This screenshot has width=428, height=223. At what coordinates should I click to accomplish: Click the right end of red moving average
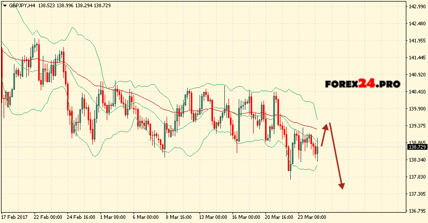point(316,129)
